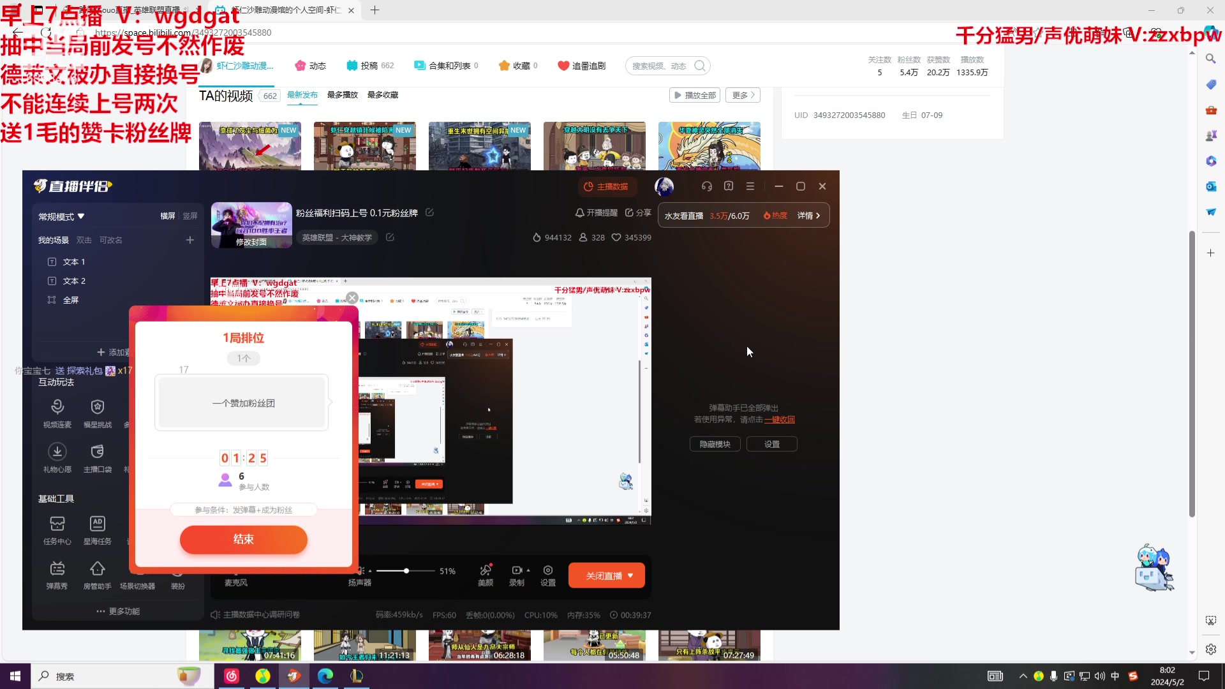Open 主播数据中心调研问卷 survey link
This screenshot has height=689, width=1225.
[x=256, y=615]
